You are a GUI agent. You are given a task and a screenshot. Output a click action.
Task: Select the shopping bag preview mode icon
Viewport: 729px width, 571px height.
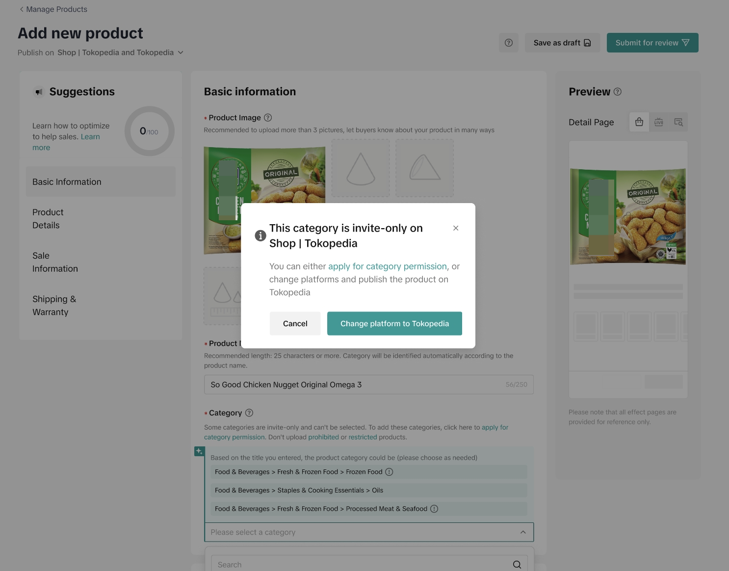tap(639, 122)
